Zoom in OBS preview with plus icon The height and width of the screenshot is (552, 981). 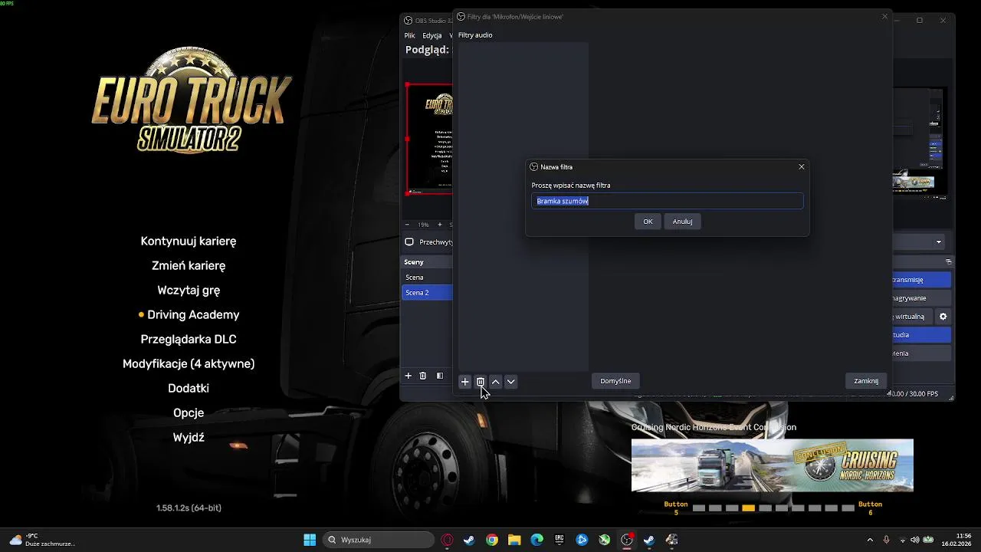440,225
